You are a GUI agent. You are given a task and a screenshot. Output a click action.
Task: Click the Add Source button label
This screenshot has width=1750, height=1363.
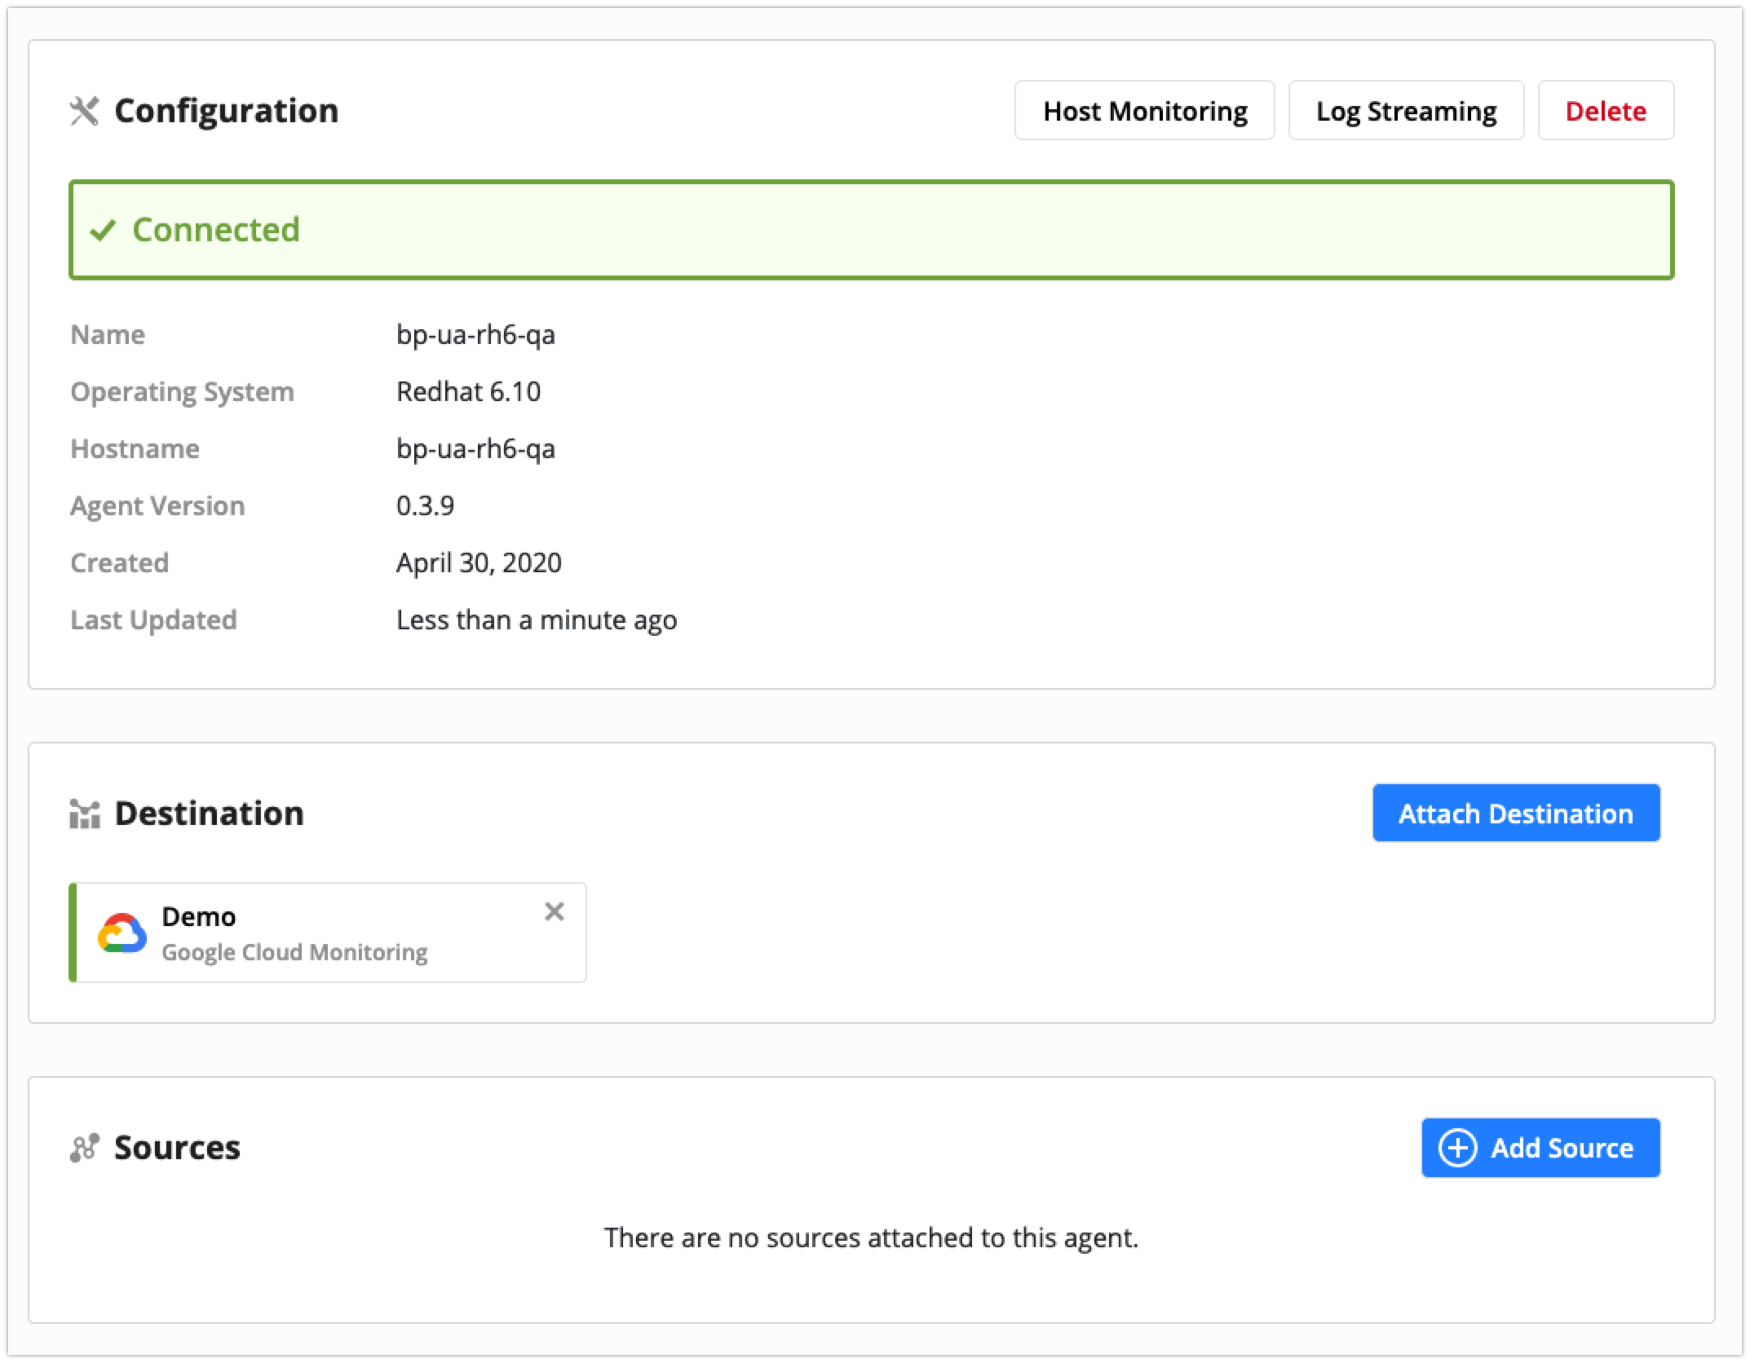click(x=1562, y=1148)
